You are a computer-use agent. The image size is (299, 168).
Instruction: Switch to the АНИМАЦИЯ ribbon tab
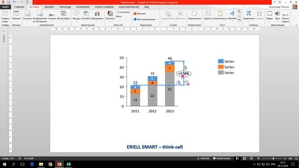pos(83,7)
